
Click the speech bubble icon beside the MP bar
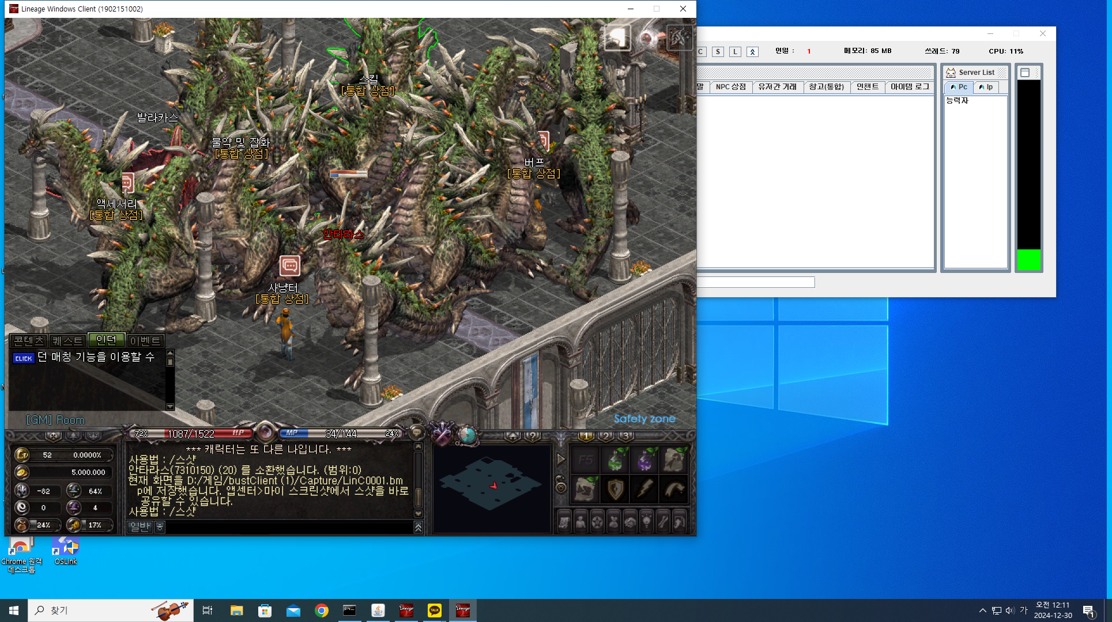click(x=416, y=432)
